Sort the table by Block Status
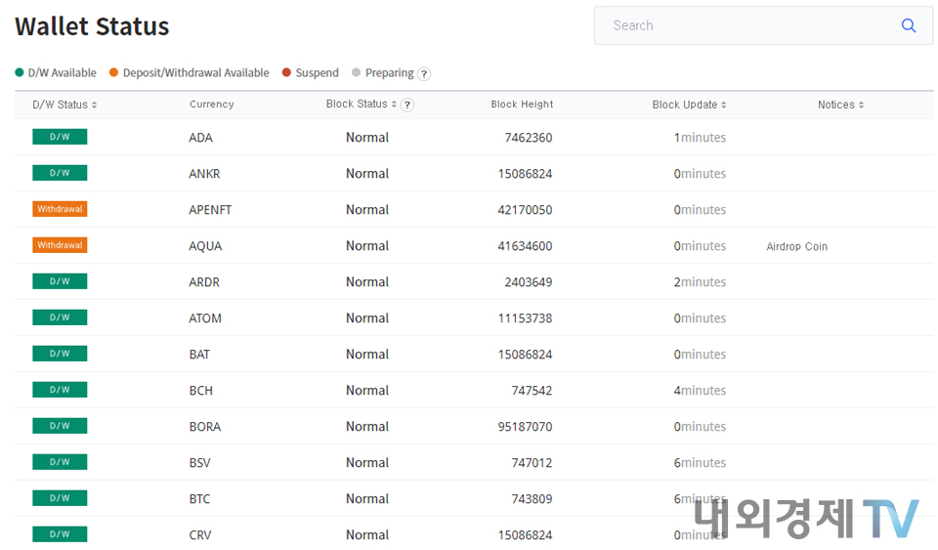Image resolution: width=938 pixels, height=550 pixels. 361,105
